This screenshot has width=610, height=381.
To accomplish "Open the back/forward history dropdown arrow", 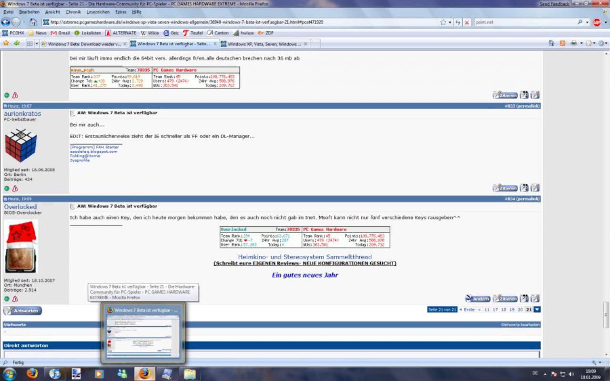I will [24, 22].
